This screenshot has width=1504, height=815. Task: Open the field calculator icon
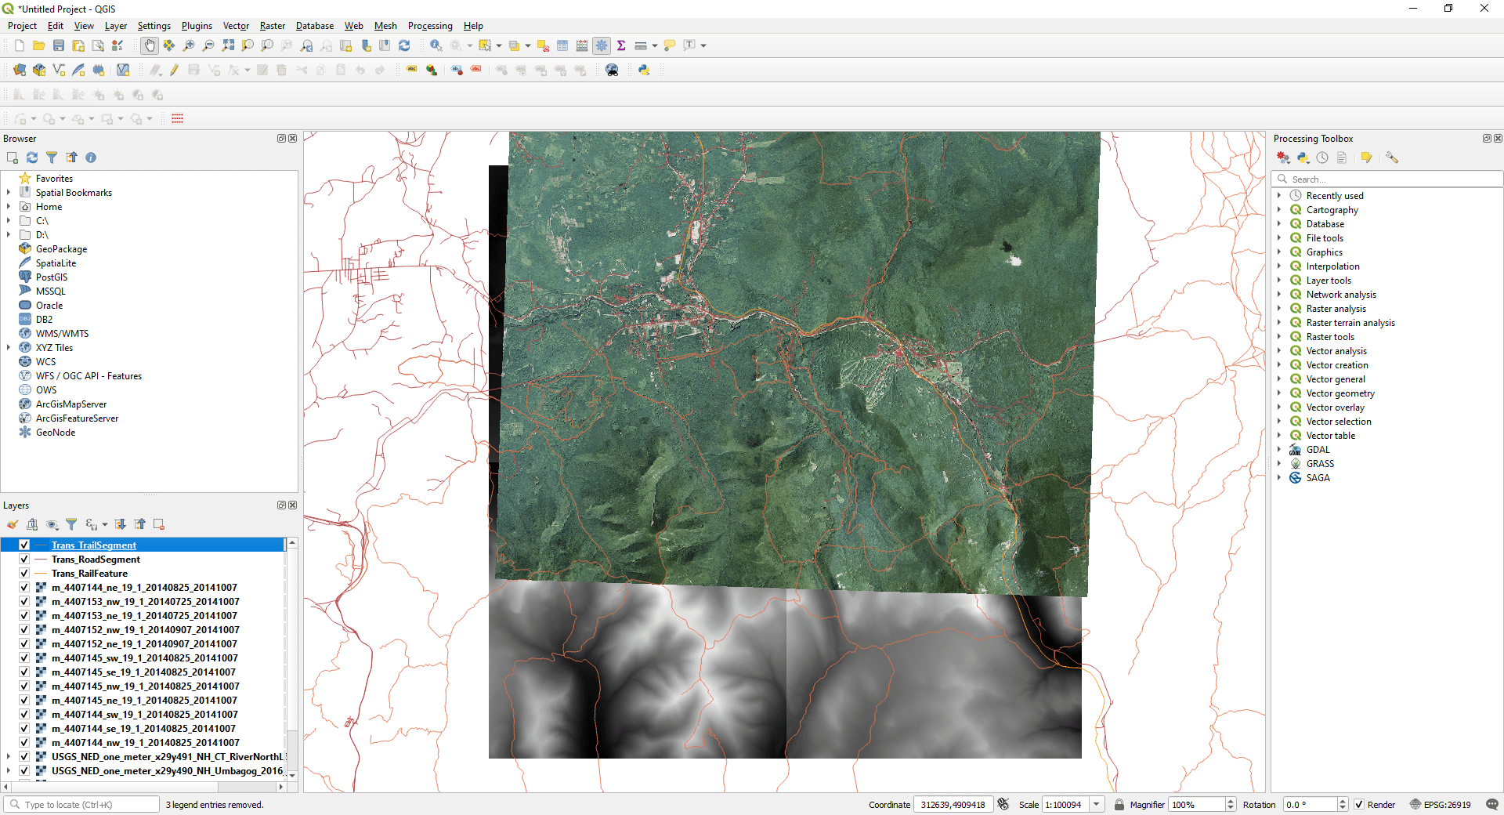point(582,45)
